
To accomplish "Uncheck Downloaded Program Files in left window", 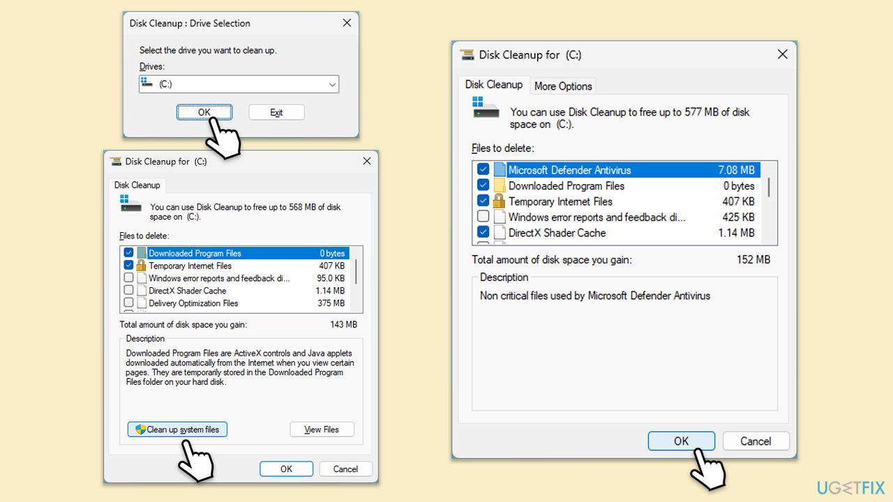I will [129, 253].
